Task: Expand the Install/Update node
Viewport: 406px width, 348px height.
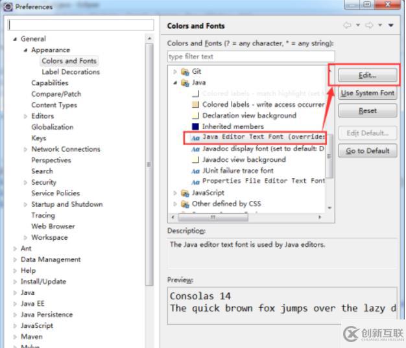Action: tap(15, 281)
